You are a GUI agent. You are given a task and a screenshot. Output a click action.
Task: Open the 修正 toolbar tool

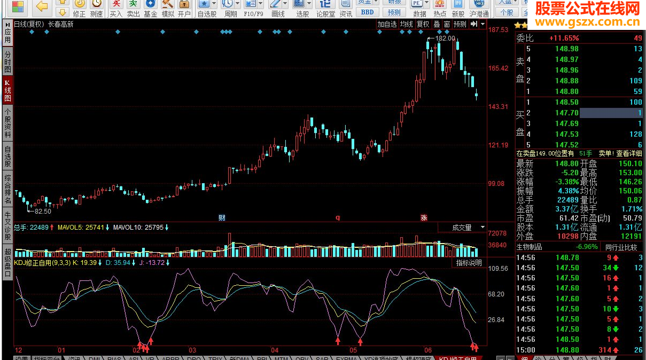[x=79, y=9]
